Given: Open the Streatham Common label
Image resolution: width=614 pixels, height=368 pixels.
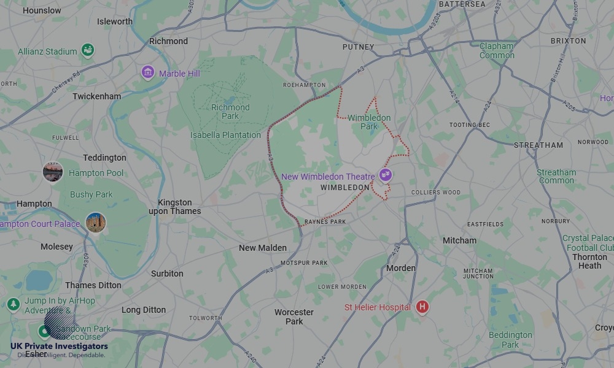Looking at the screenshot, I should pos(556,177).
